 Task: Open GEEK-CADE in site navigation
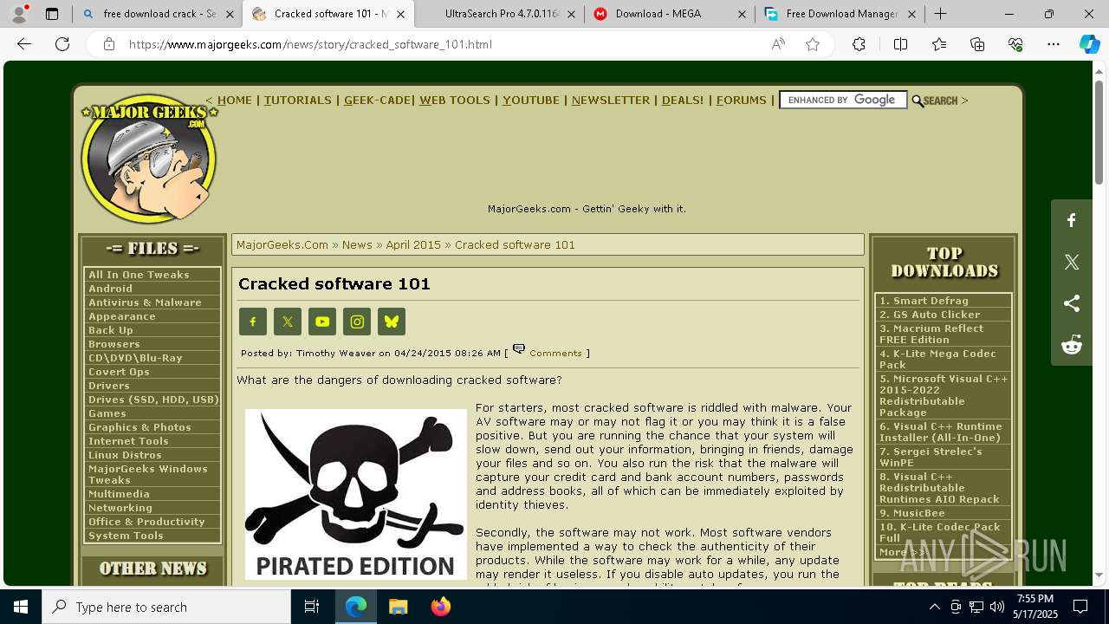[x=377, y=101]
